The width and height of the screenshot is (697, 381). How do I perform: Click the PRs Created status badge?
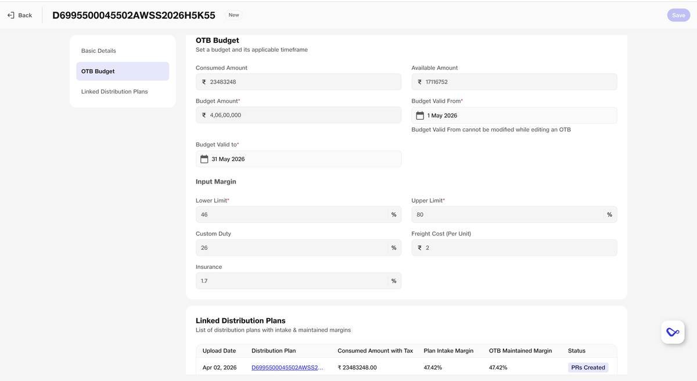coord(588,368)
